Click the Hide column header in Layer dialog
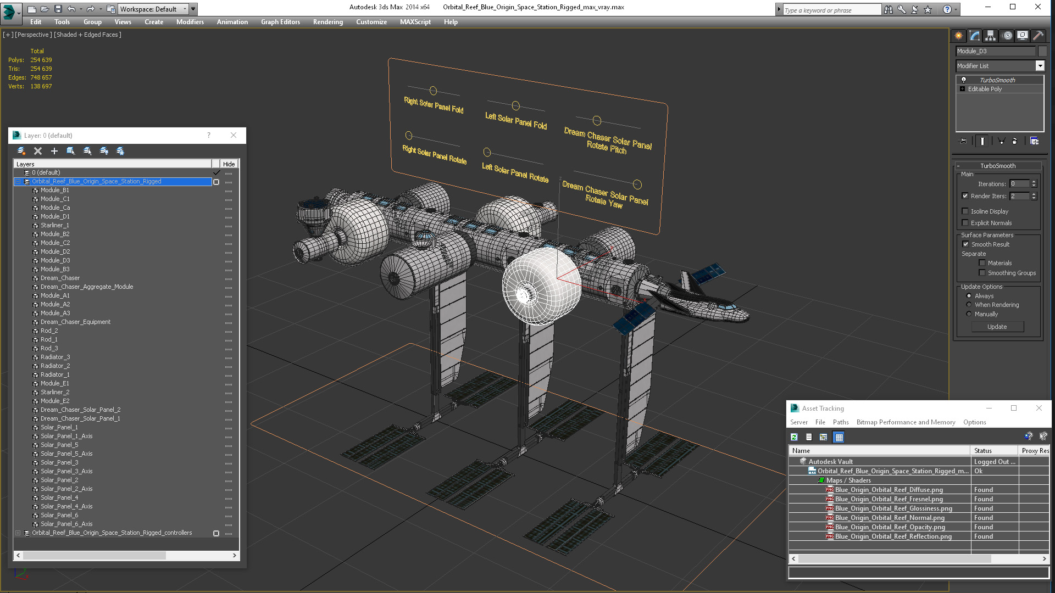This screenshot has height=593, width=1055. click(x=229, y=164)
